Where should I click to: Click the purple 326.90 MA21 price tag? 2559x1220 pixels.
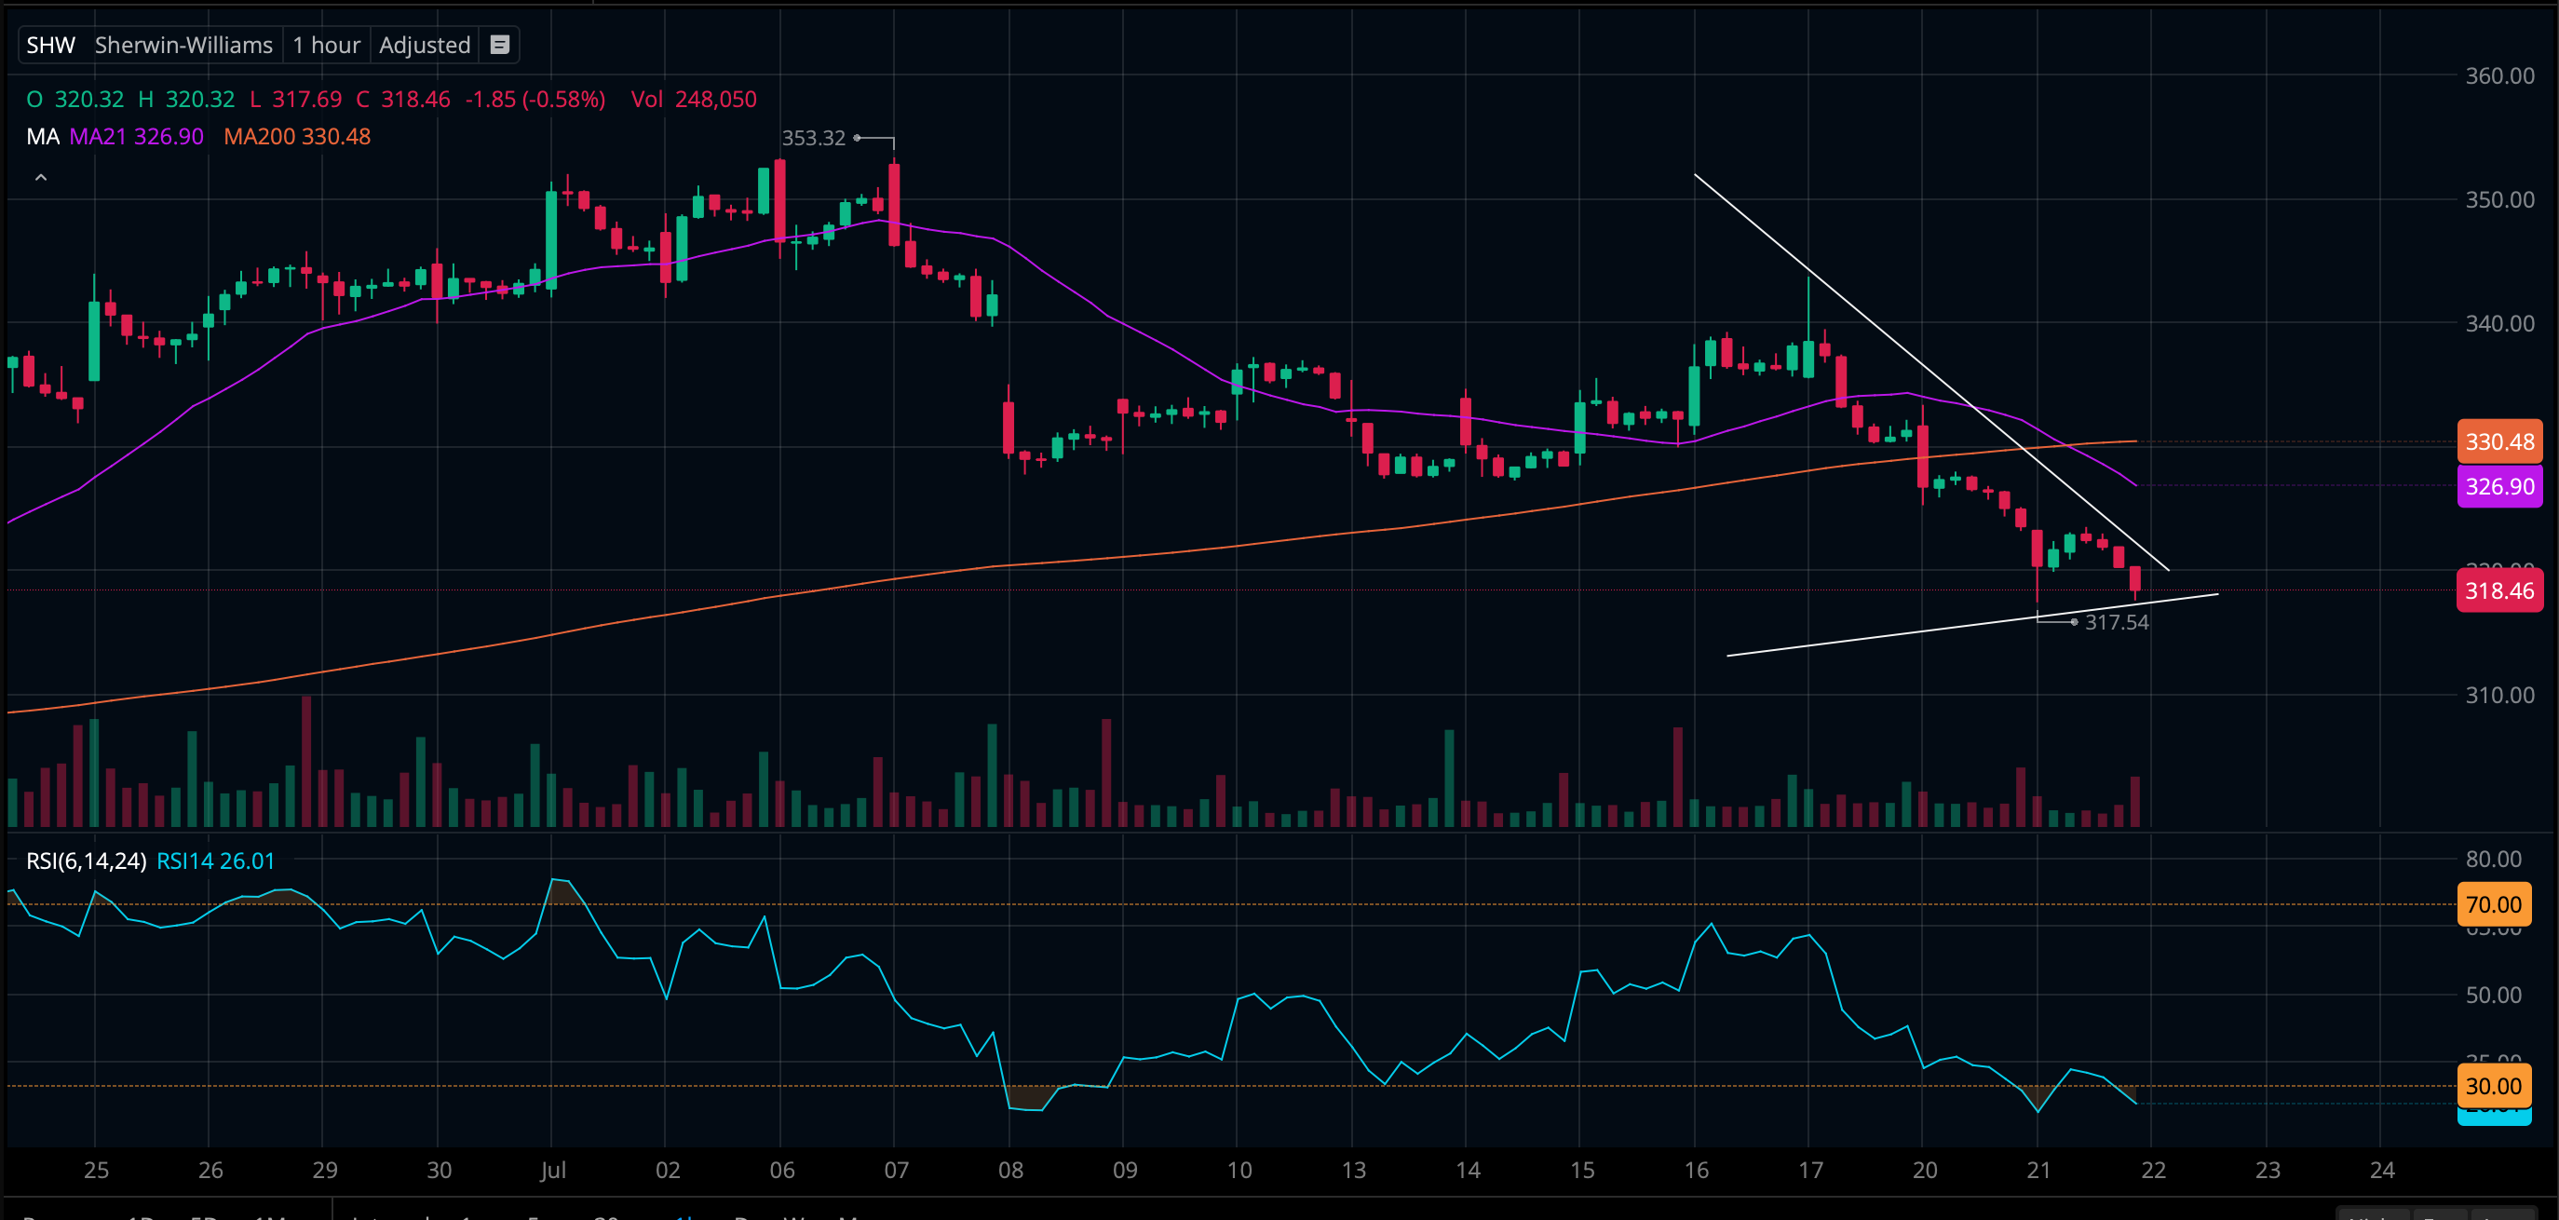point(2499,486)
